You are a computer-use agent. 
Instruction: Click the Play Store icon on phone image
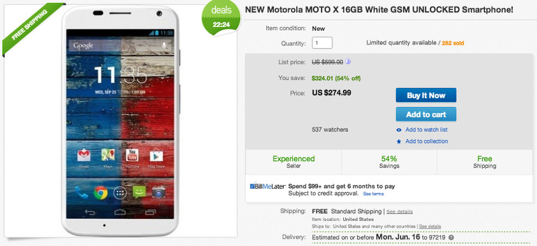click(156, 157)
